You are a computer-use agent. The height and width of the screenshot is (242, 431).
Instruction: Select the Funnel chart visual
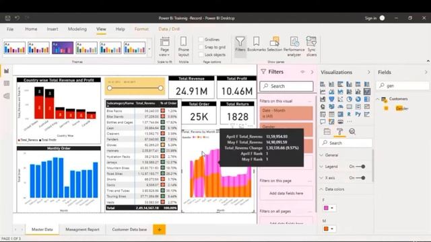[x=331, y=99]
